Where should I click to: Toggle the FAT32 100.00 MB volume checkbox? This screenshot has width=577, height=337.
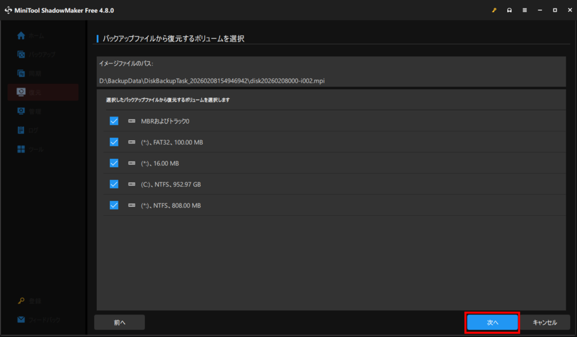click(114, 142)
